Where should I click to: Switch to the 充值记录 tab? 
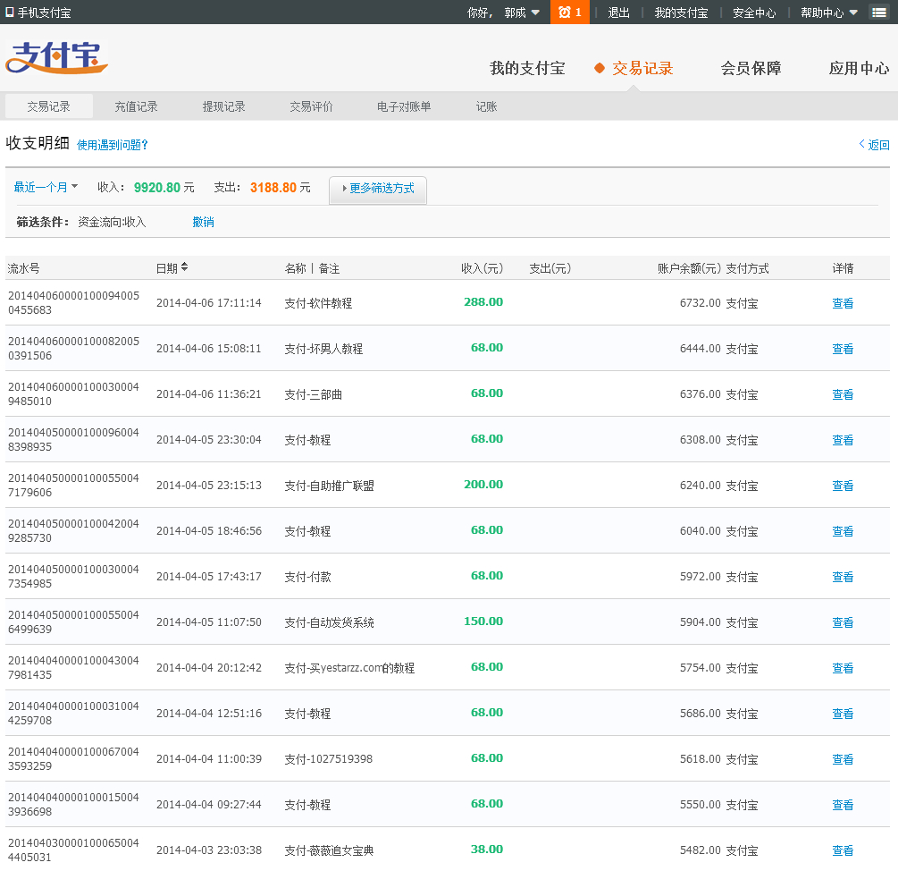pos(136,106)
